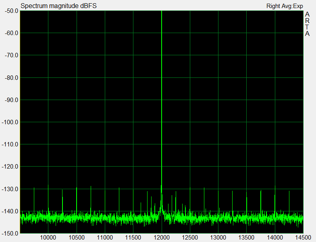Click the 'Right Avg:Exp' label
This screenshot has width=316, height=242.
click(x=285, y=6)
